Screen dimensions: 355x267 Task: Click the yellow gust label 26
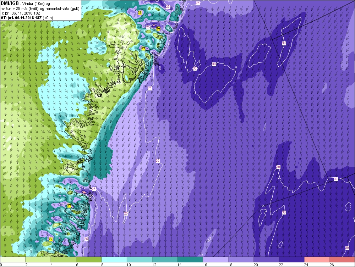(x=140, y=13)
